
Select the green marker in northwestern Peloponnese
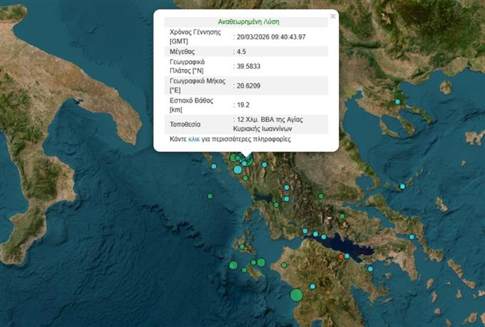tap(284, 265)
